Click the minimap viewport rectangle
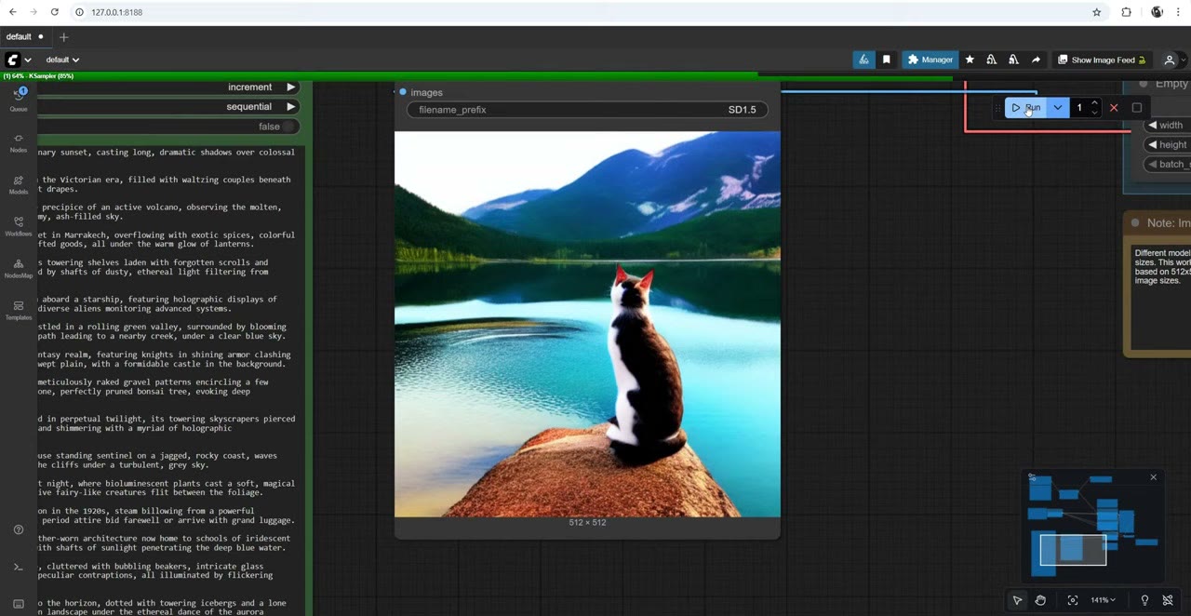This screenshot has width=1191, height=616. [1073, 549]
